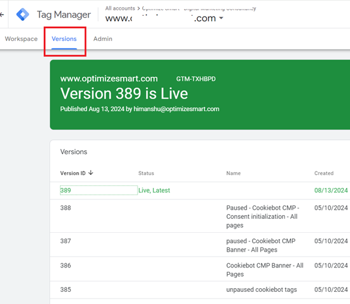
Task: Click the 08/13/2024 created date
Action: pyautogui.click(x=331, y=190)
